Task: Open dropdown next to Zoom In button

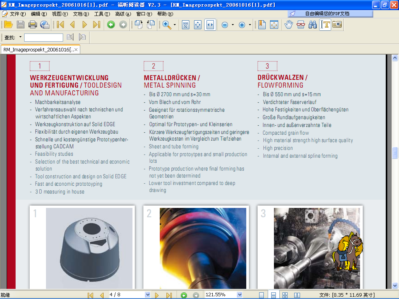Action: tap(250, 25)
